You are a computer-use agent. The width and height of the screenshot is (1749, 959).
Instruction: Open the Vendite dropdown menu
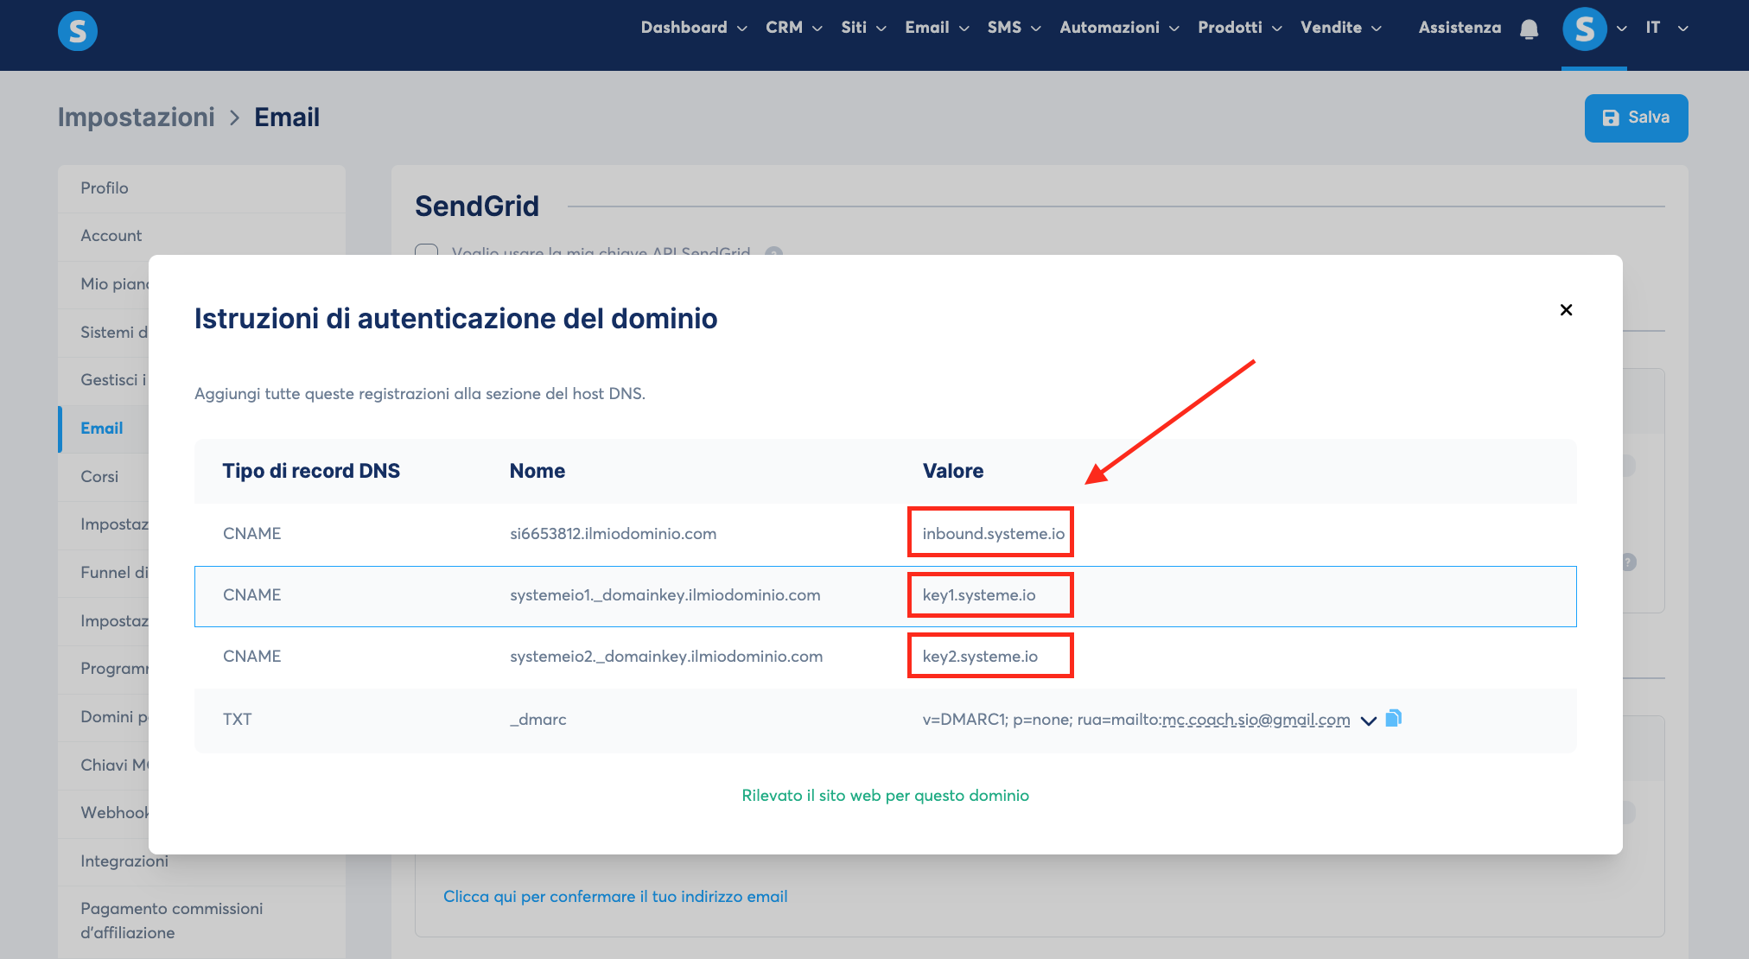[1340, 28]
